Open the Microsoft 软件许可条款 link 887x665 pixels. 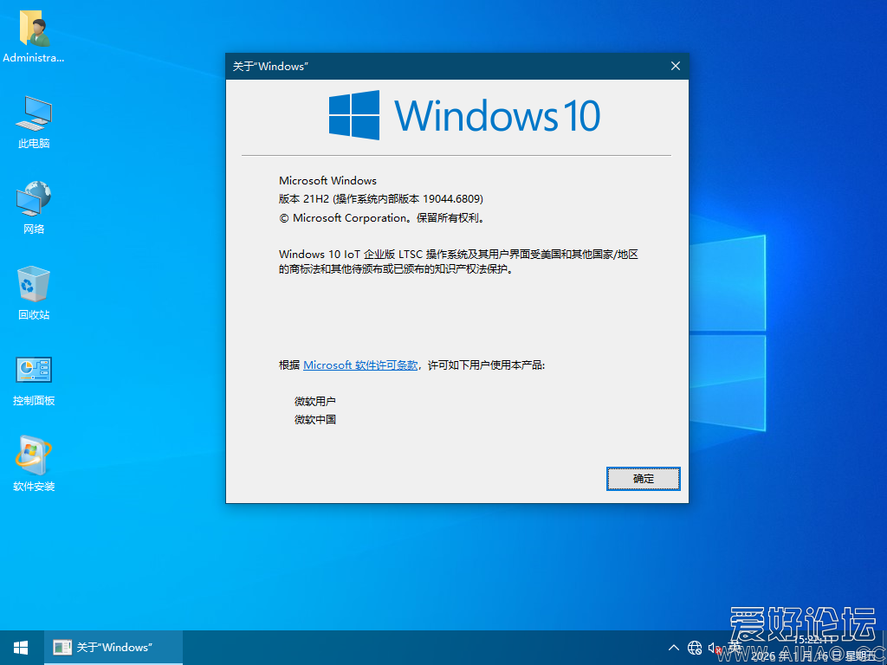tap(360, 365)
